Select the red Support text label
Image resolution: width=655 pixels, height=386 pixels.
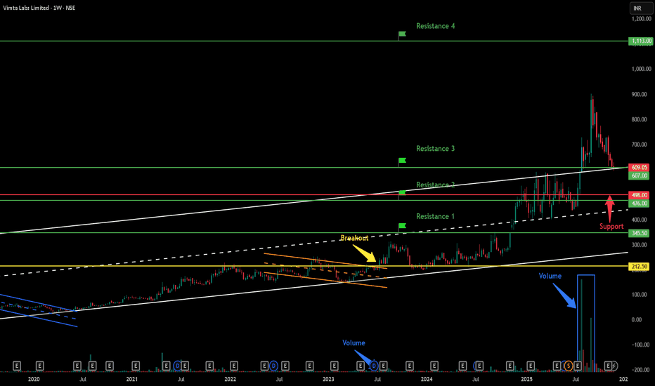tap(611, 226)
